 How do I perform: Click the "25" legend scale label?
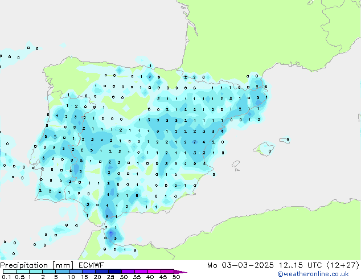click(x=110, y=277)
